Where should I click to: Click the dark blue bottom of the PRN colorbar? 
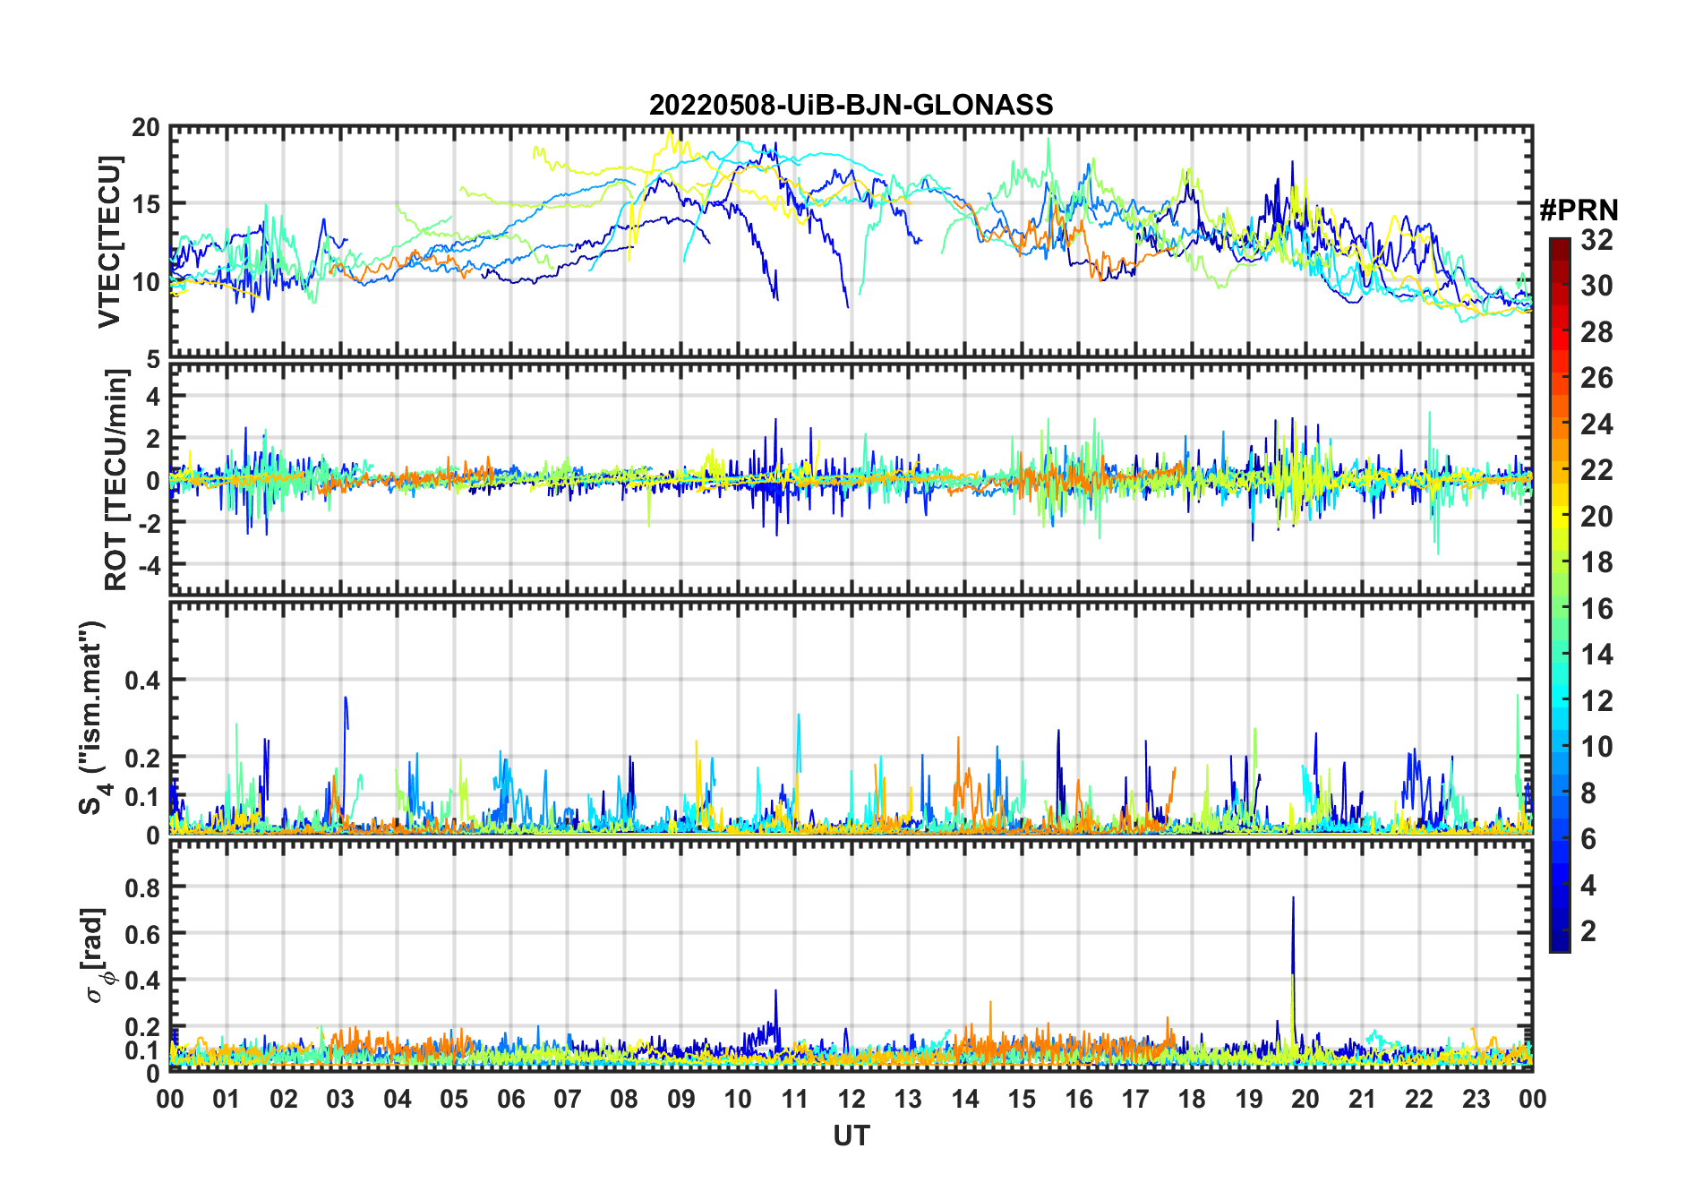tap(1559, 943)
